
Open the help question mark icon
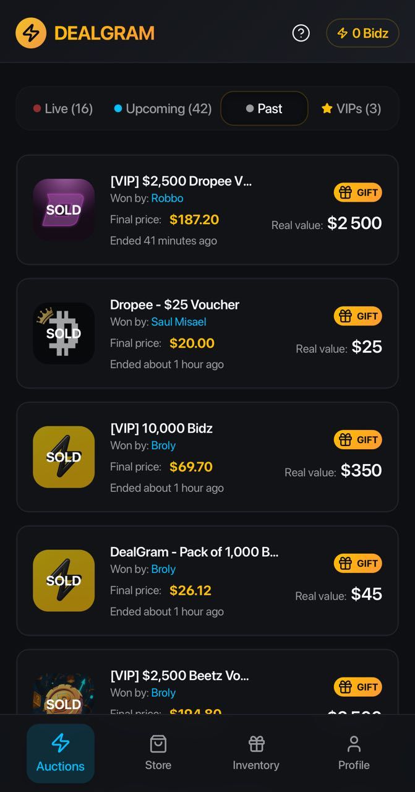[301, 33]
